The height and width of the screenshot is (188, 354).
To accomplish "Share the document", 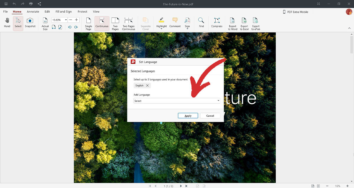I will pyautogui.click(x=40, y=4).
